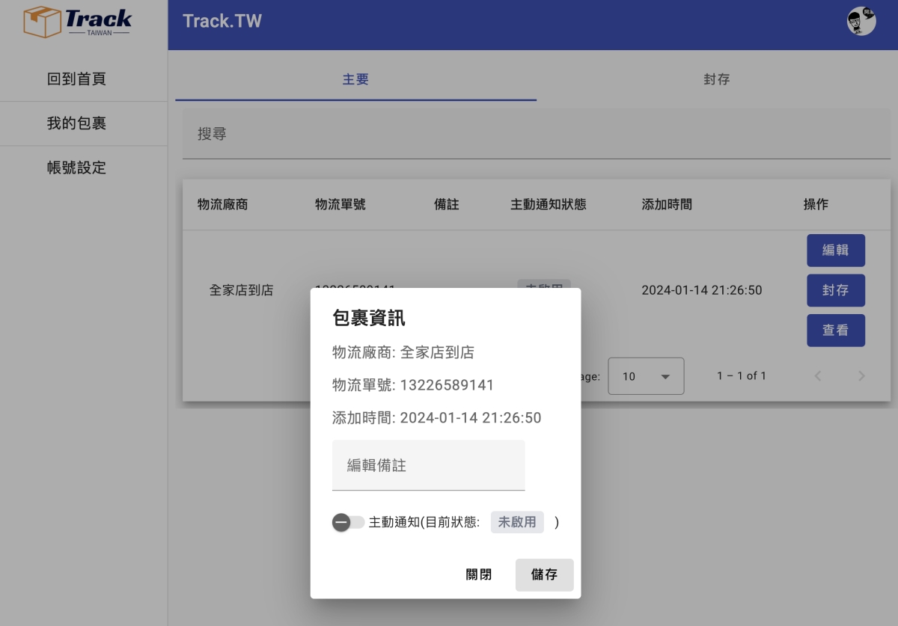898x626 pixels.
Task: Click the Track.TW header title
Action: (222, 21)
